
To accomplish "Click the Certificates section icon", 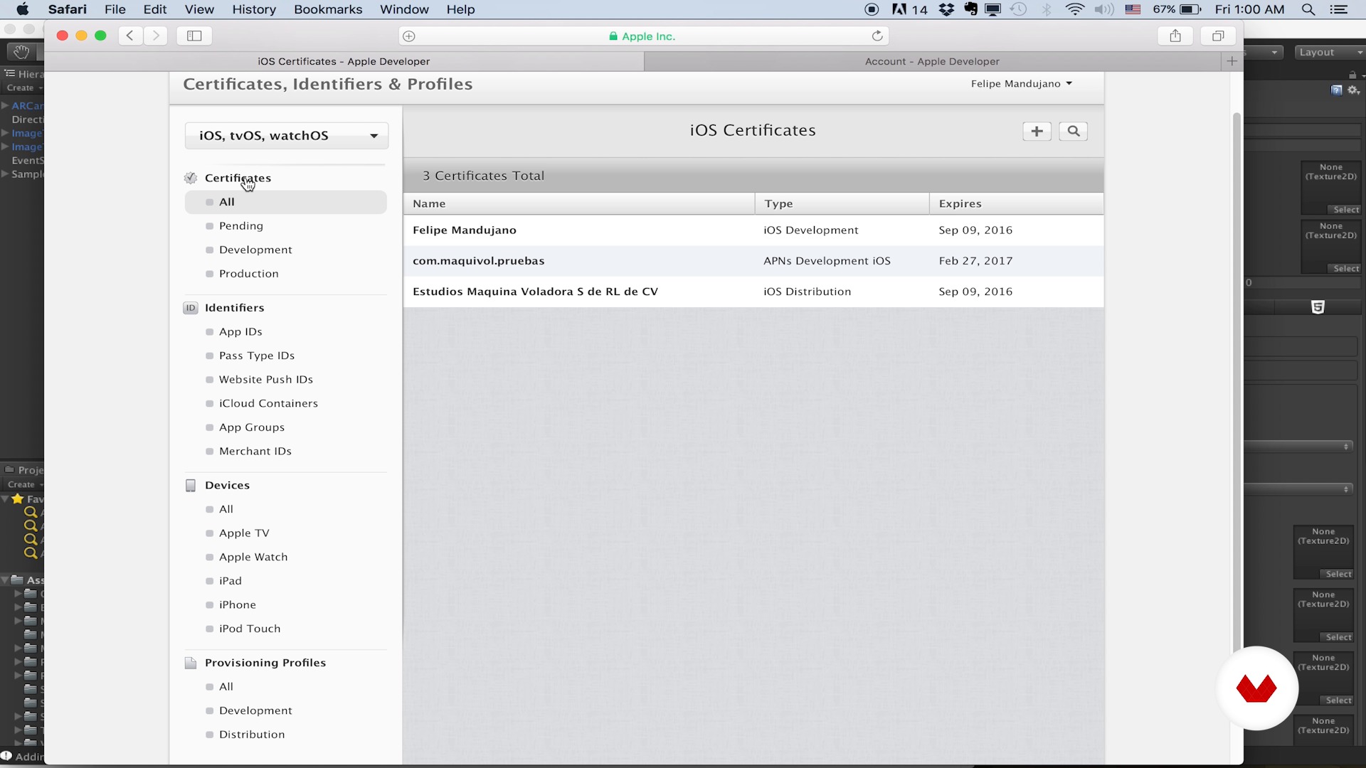I will 191,178.
